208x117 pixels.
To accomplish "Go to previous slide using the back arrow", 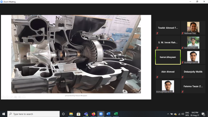I will [x=3, y=97].
